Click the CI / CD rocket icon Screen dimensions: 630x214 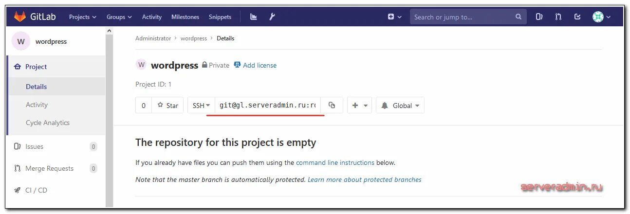[18, 190]
